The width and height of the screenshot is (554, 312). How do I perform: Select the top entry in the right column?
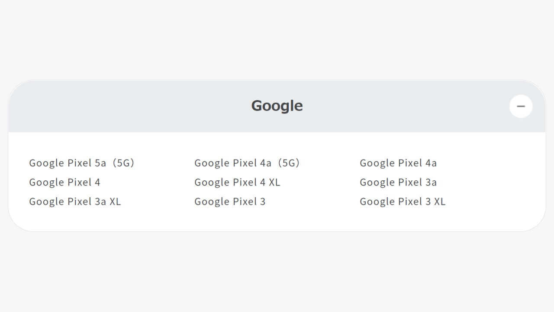[x=398, y=163]
